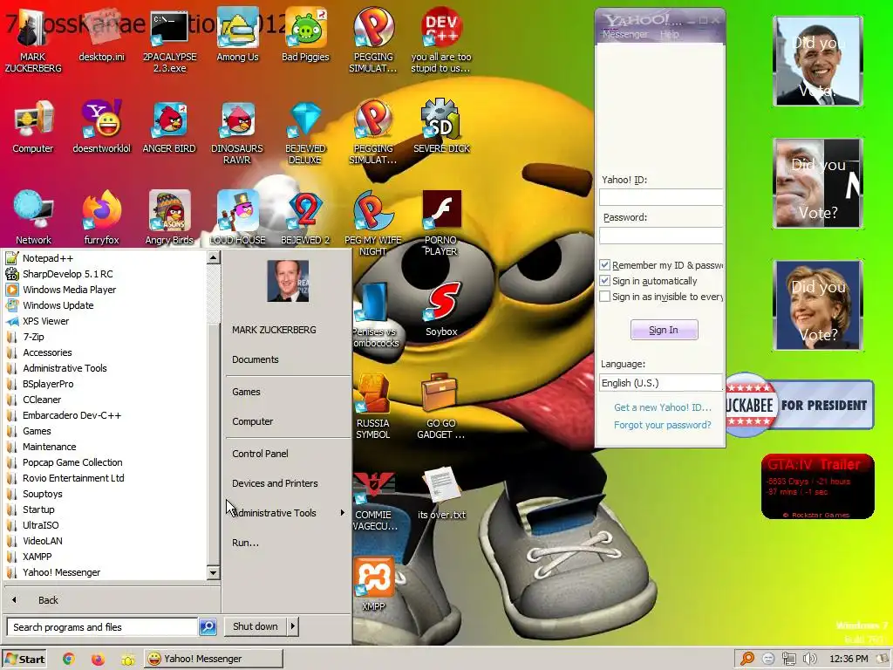893x670 pixels.
Task: Click 'Forgot your password?' link
Action: pos(663,425)
